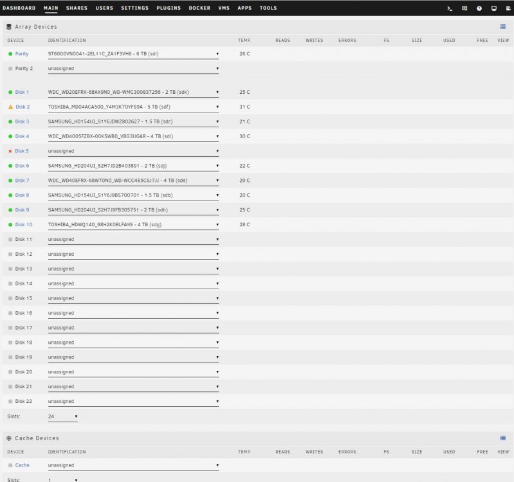Open the Disk 5 link
This screenshot has height=482, width=514.
click(22, 151)
